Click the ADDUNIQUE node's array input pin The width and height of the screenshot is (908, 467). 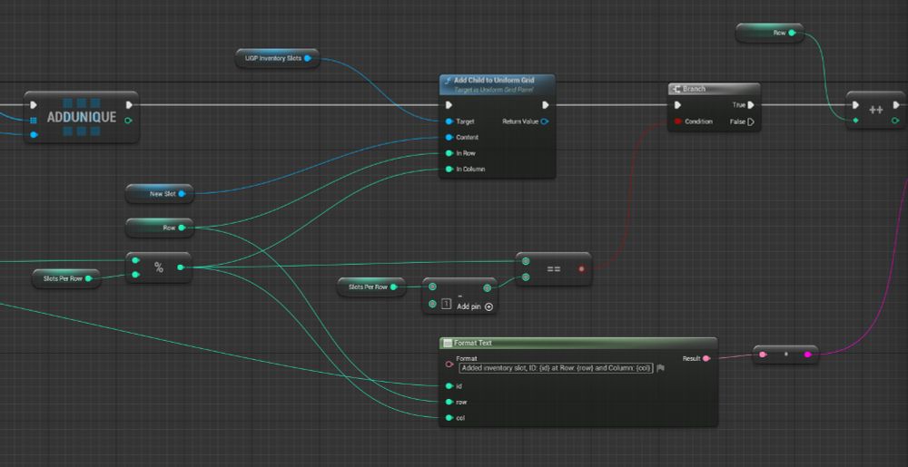(34, 121)
